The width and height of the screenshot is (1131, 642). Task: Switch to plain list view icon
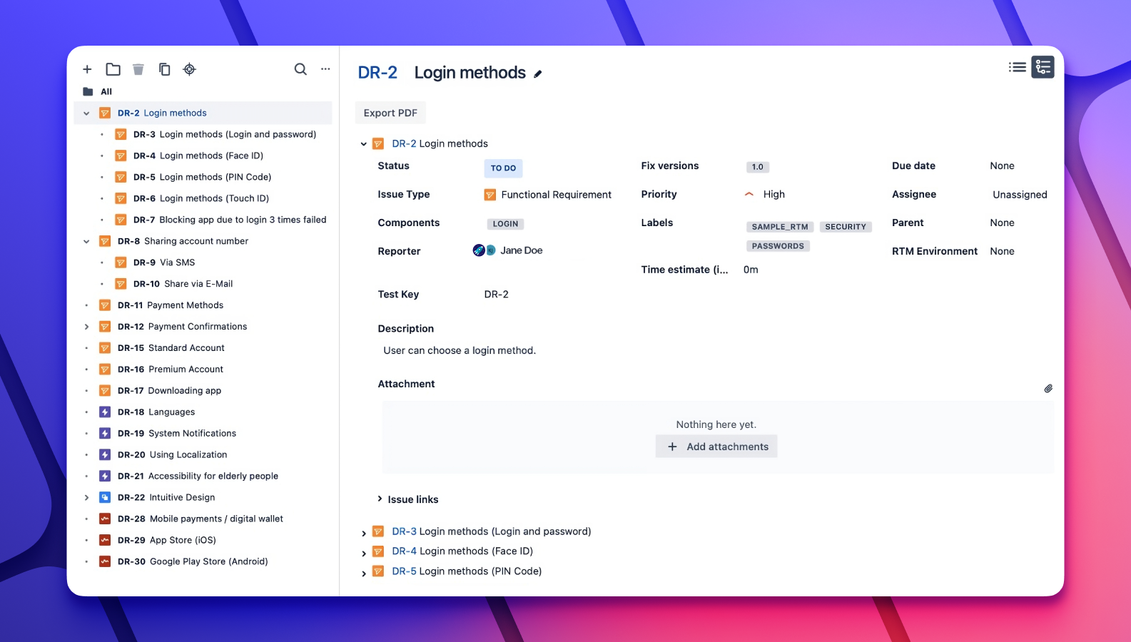[x=1018, y=67]
